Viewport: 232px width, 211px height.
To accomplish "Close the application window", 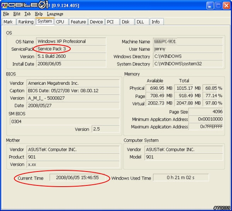I will (x=226, y=6).
